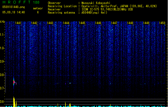Image resolution: width=168 pixels, height=107 pixels.
Task: Click the HROFFT 1.00 title text
Action: [21, 2]
